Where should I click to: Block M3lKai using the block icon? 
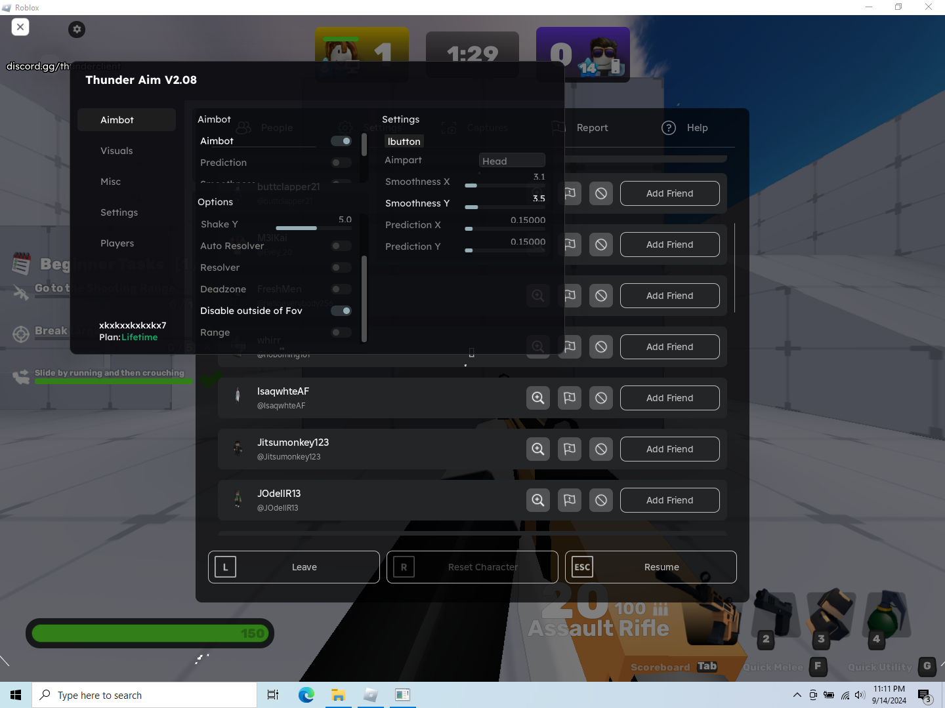pos(601,245)
